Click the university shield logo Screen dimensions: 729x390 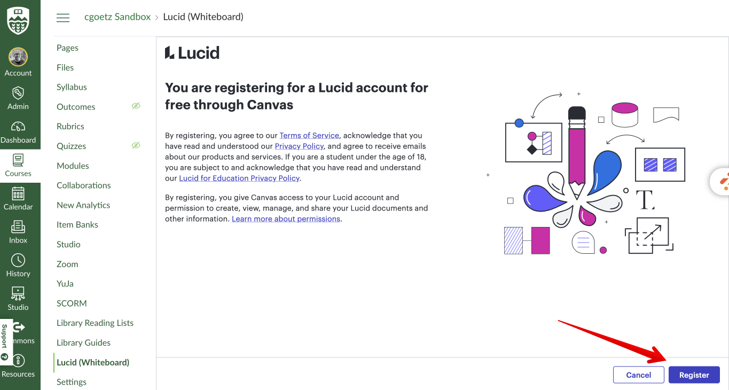click(x=18, y=20)
